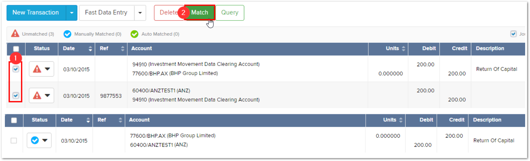Click the Auto Matched green checkmark icon
The height and width of the screenshot is (161, 530).
coord(134,34)
